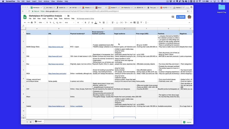The width and height of the screenshot is (229, 129).
Task: Click the formula bar input field
Action: pos(105,26)
